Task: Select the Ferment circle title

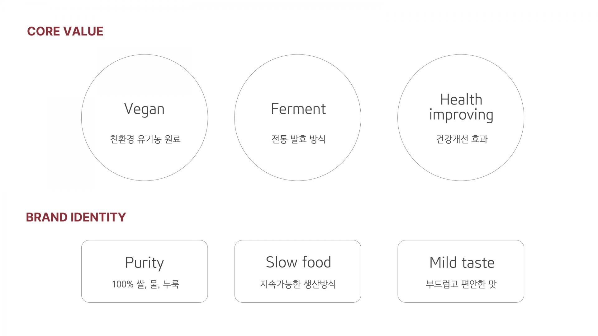Action: pyautogui.click(x=298, y=109)
